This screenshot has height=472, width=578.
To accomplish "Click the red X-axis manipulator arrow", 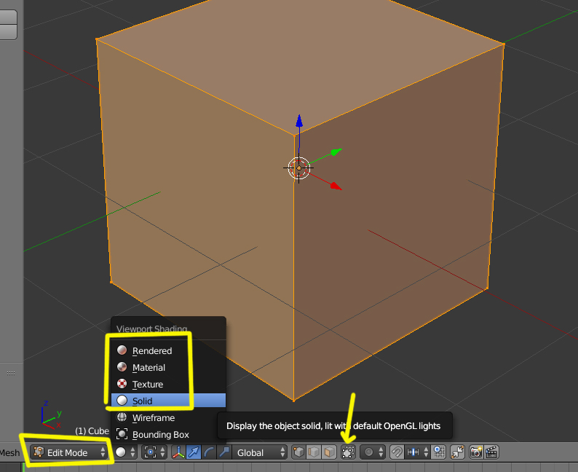I will click(x=336, y=186).
